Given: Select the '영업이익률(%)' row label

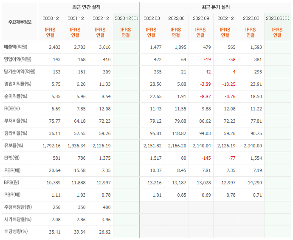Looking at the screenshot, I should (18, 84).
